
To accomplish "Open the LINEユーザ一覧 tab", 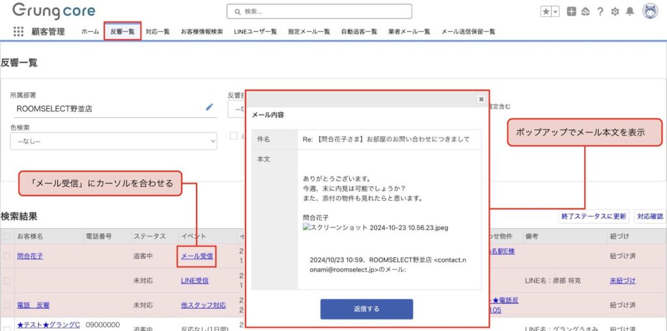I will [255, 31].
